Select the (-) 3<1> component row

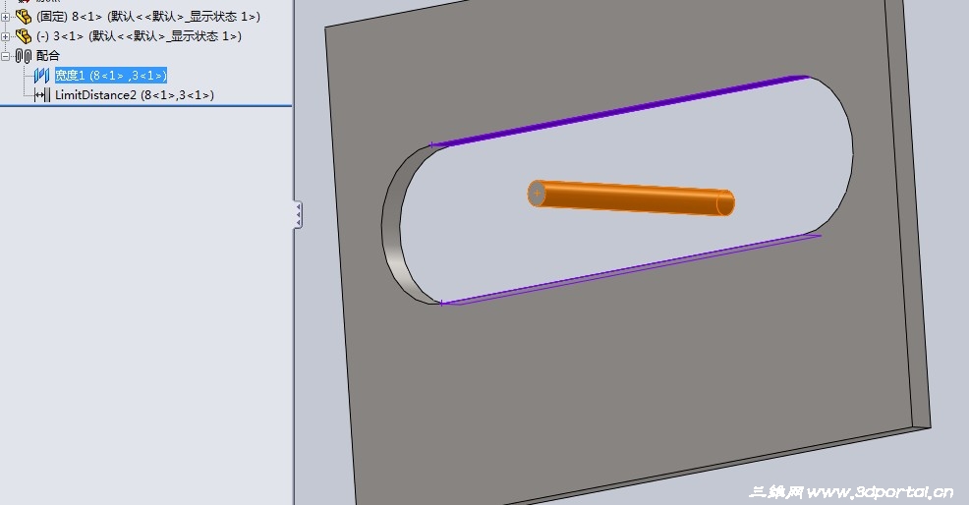pos(139,36)
